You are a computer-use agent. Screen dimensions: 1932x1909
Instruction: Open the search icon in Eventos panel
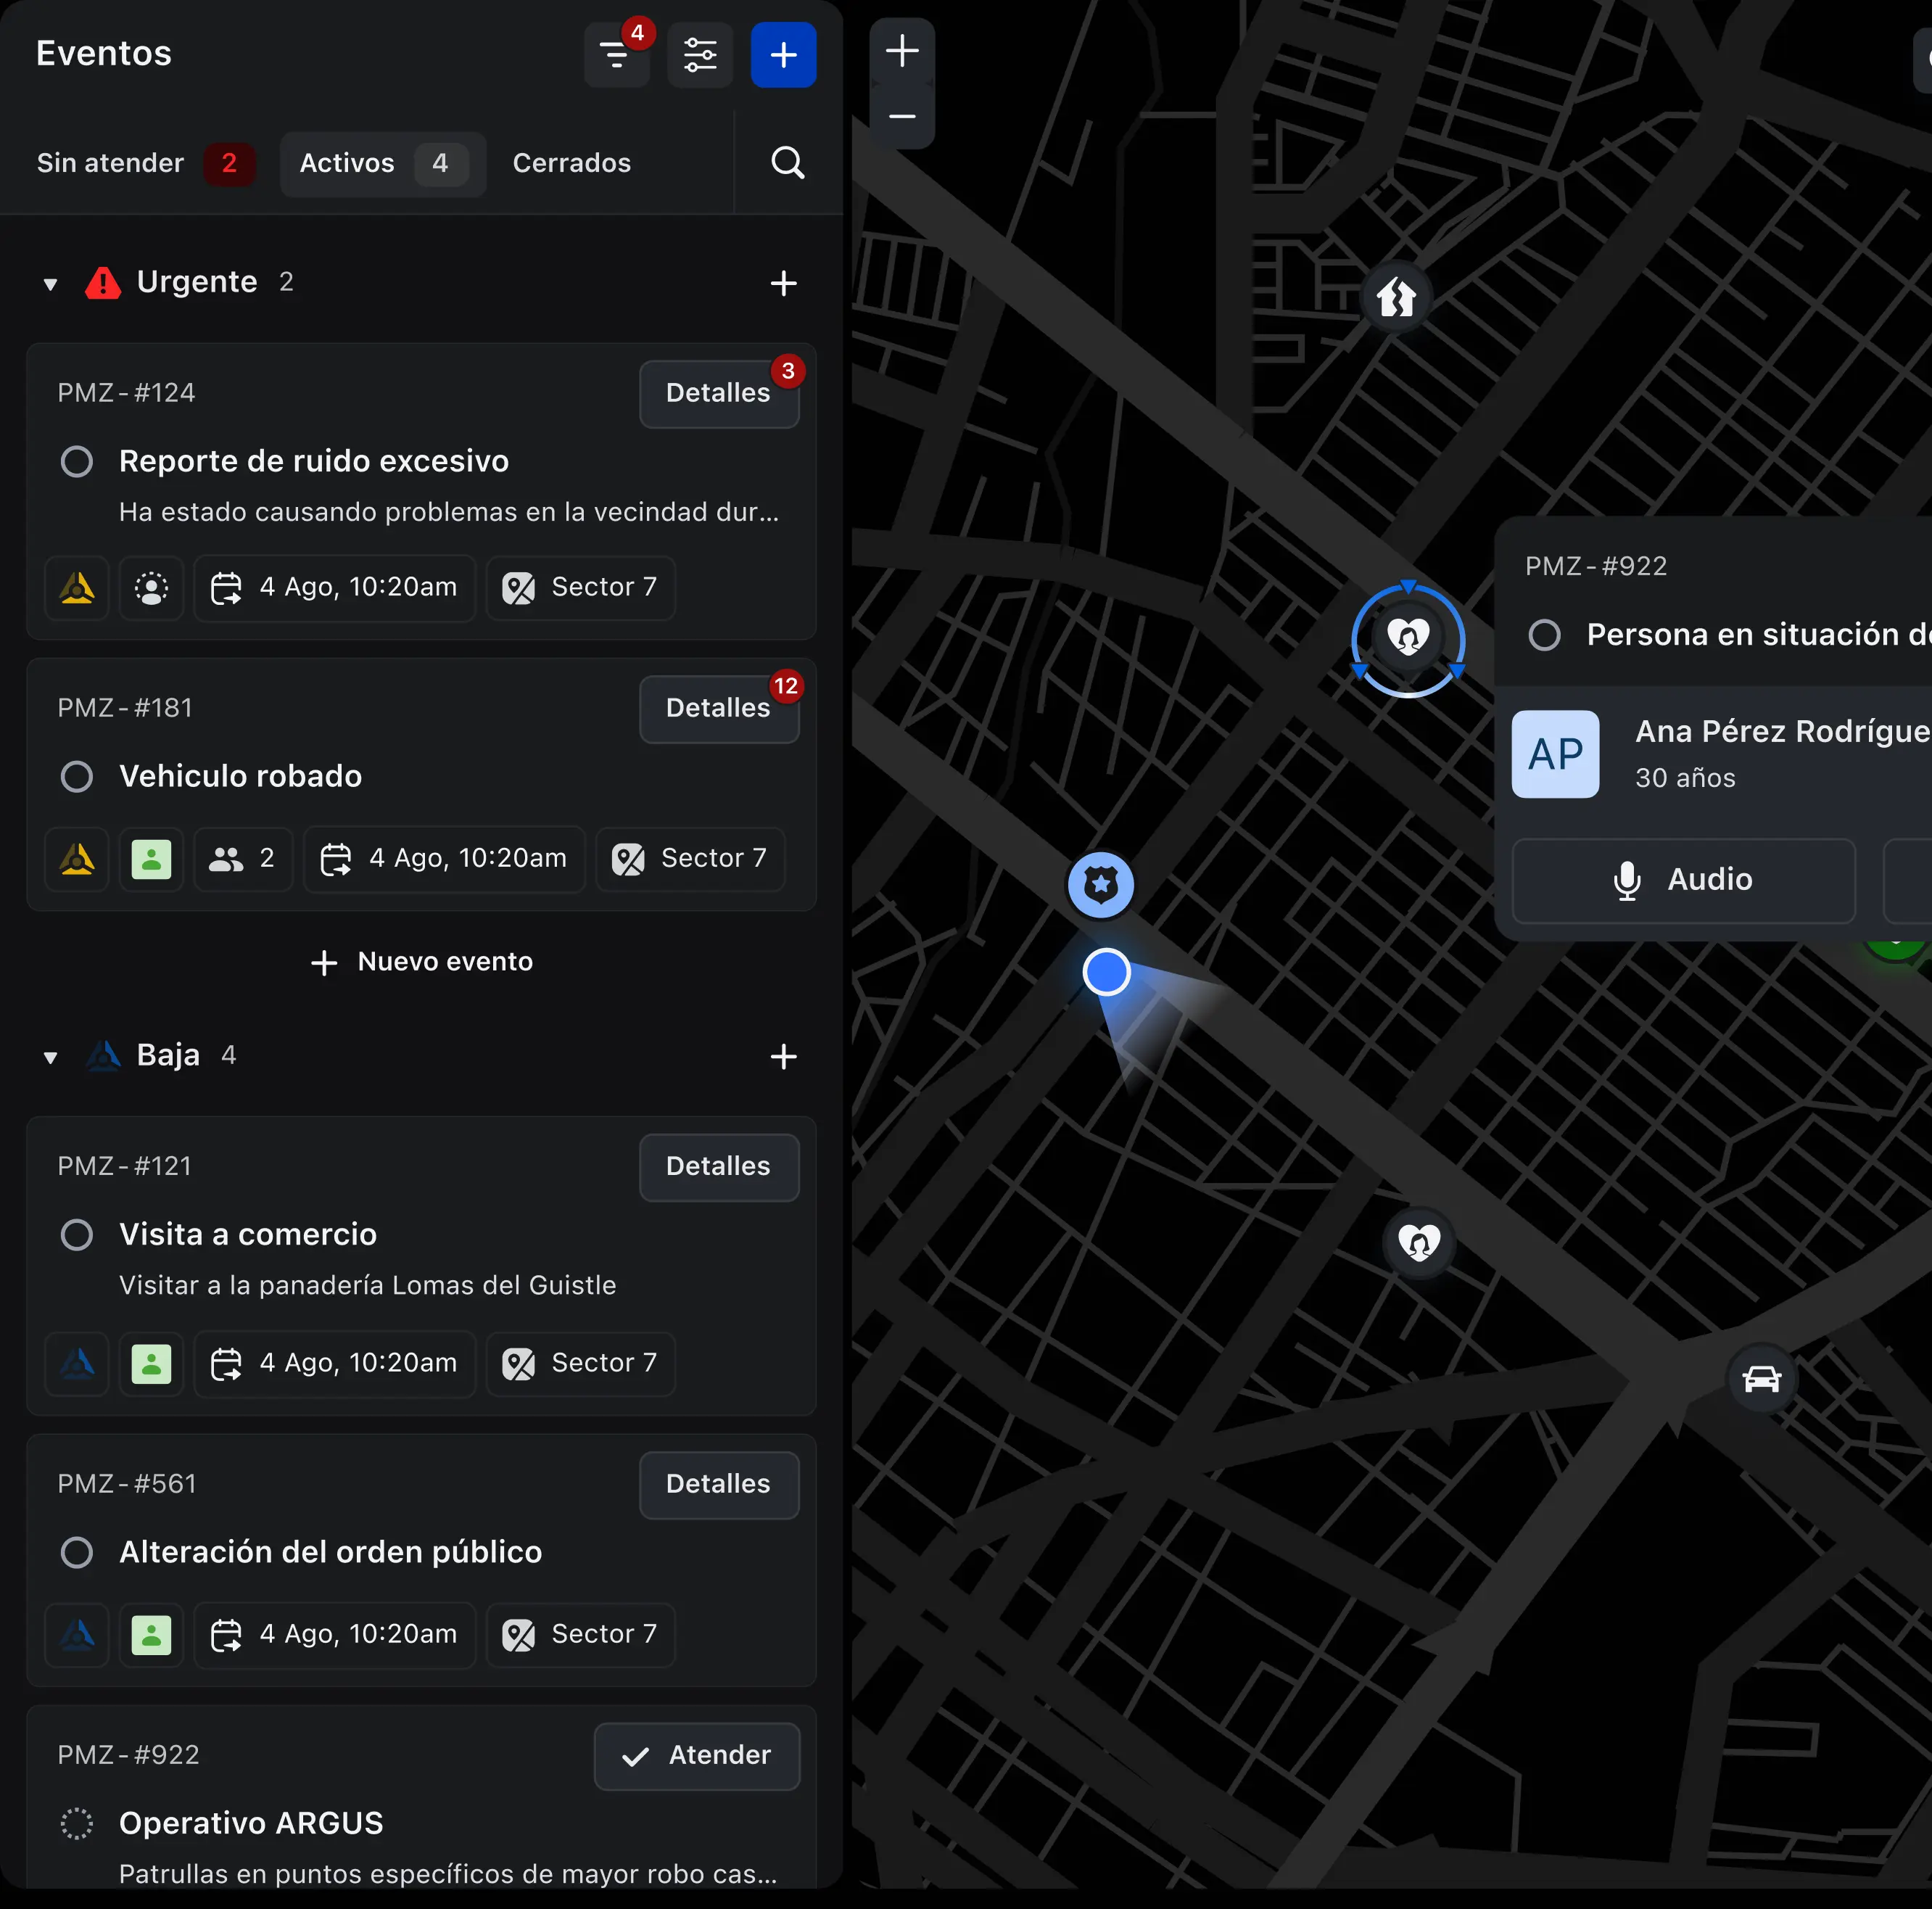tap(787, 163)
